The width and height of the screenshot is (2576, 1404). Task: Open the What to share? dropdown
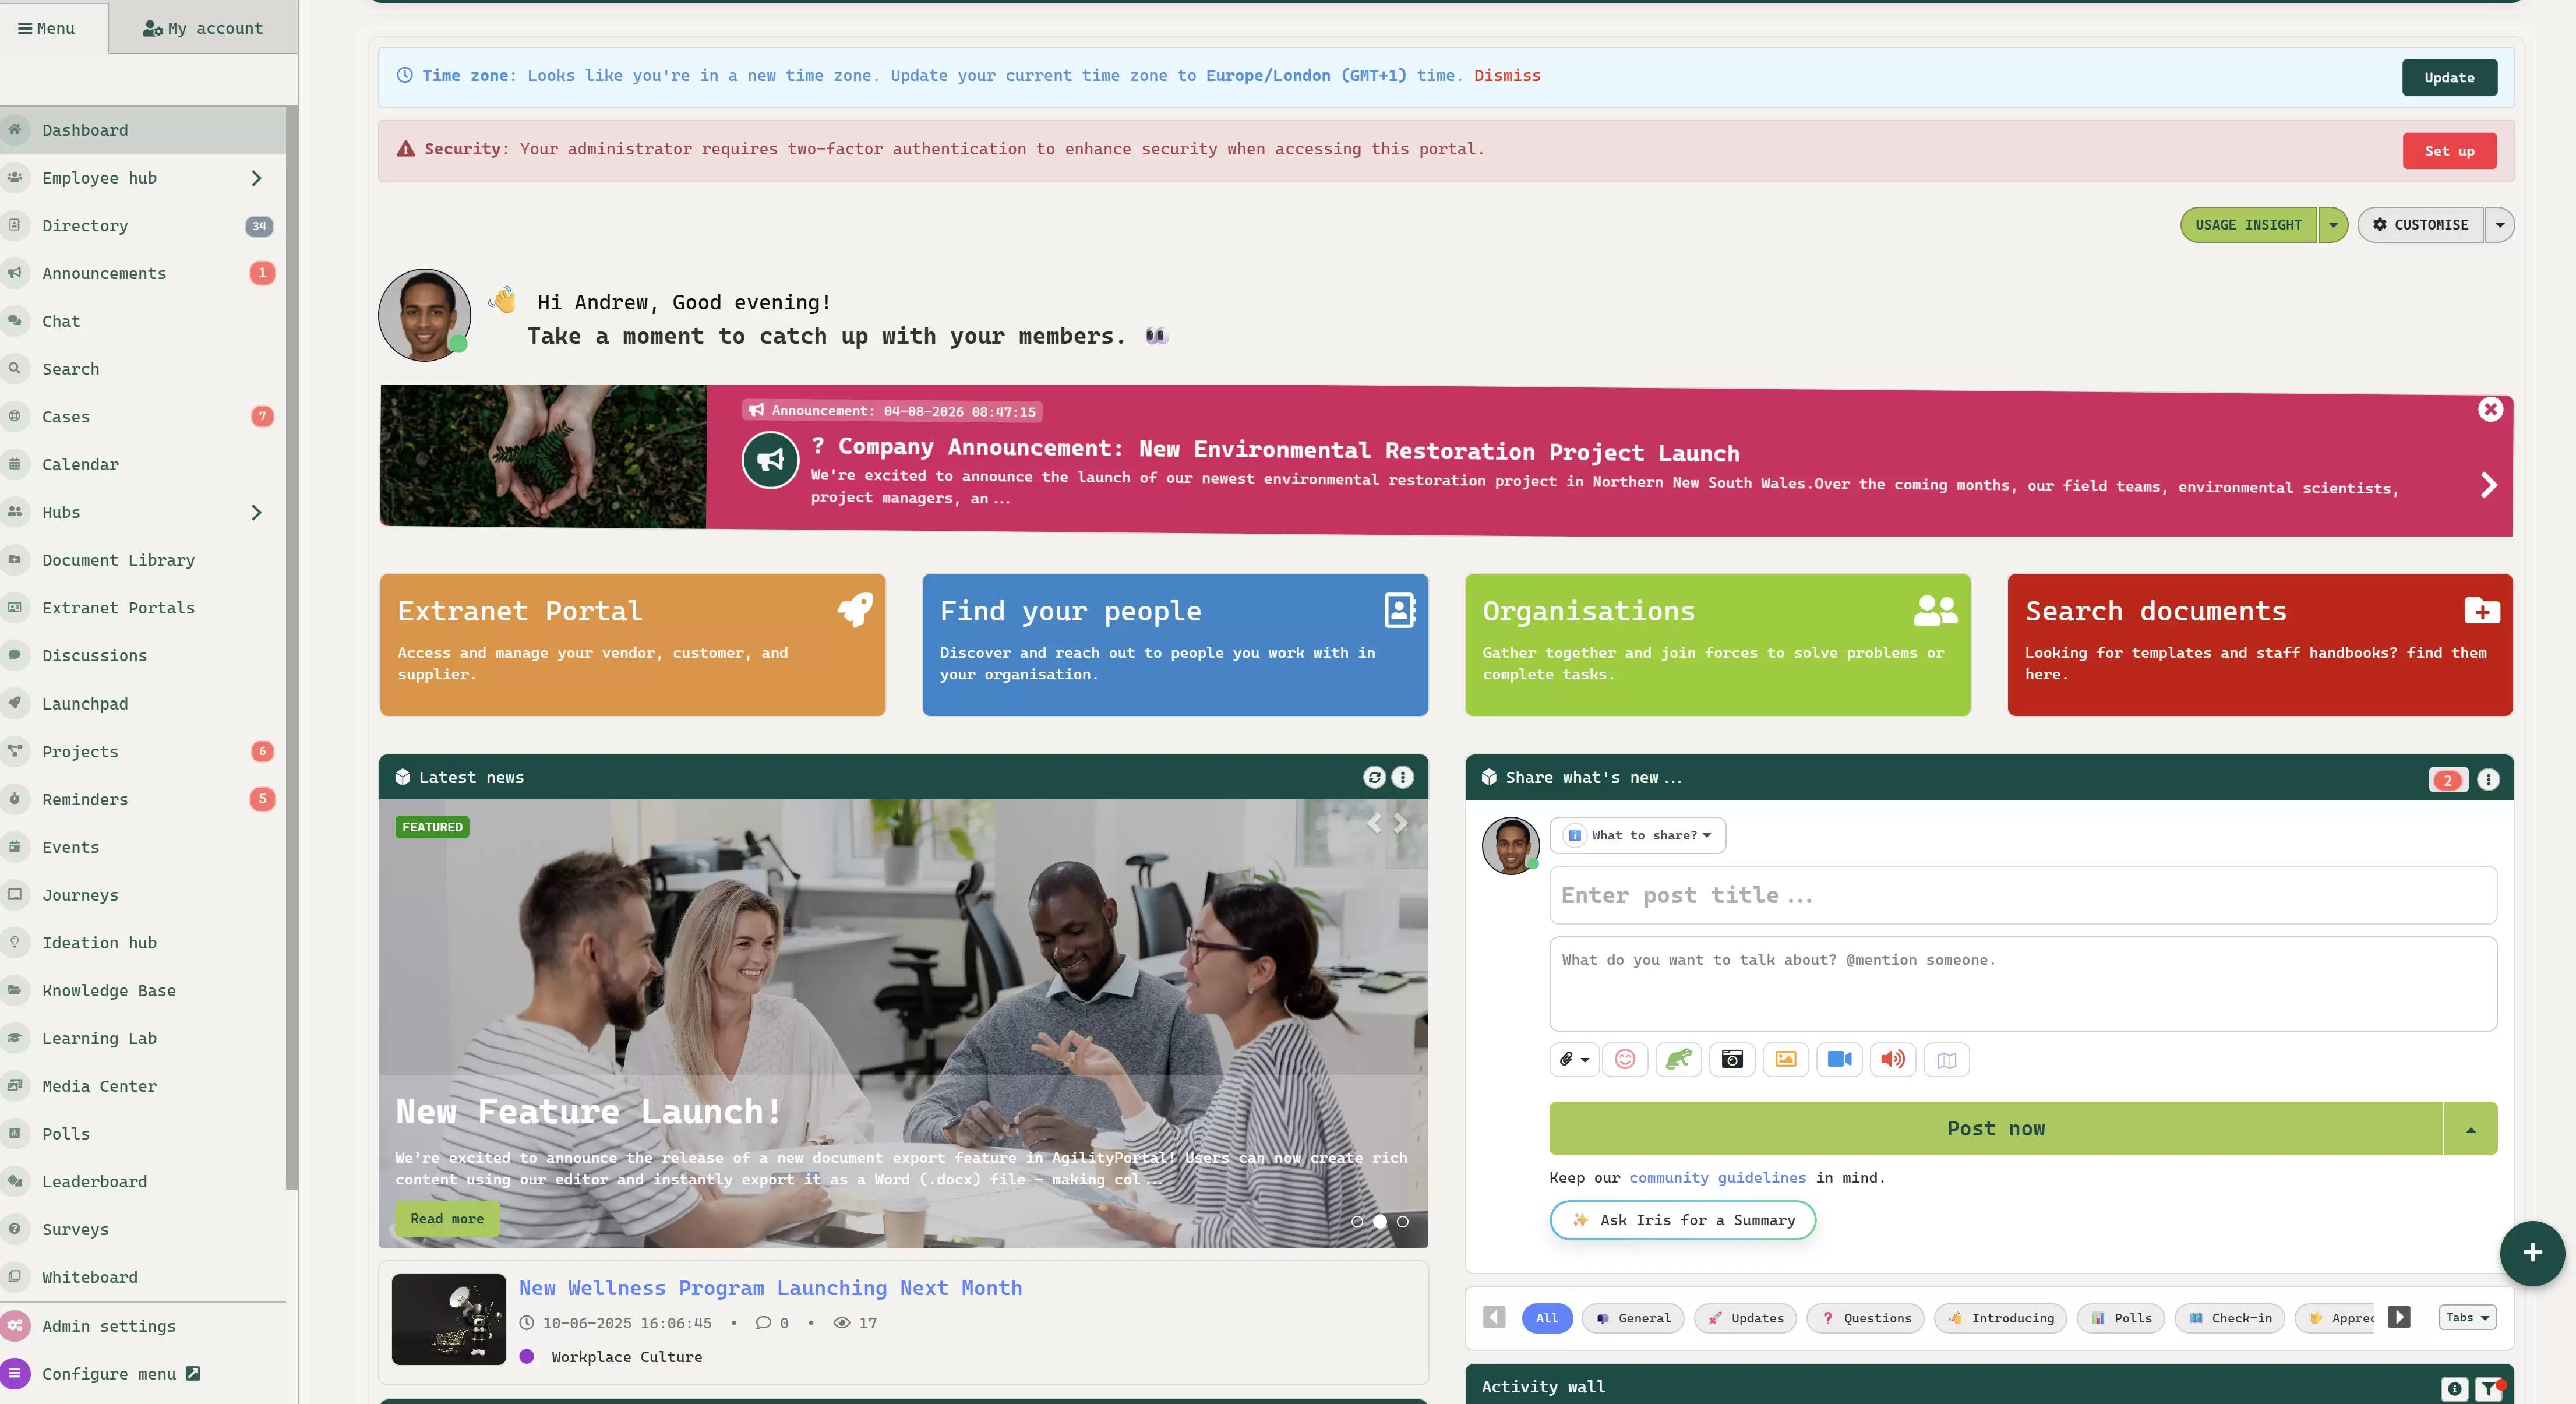(1638, 835)
